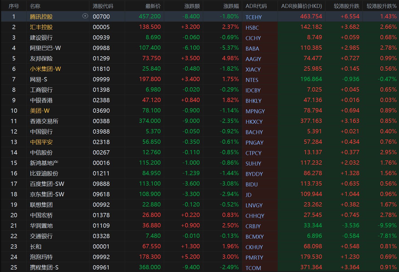Click ADR code BYDDY
Image resolution: width=399 pixels, height=272 pixels.
point(254,174)
